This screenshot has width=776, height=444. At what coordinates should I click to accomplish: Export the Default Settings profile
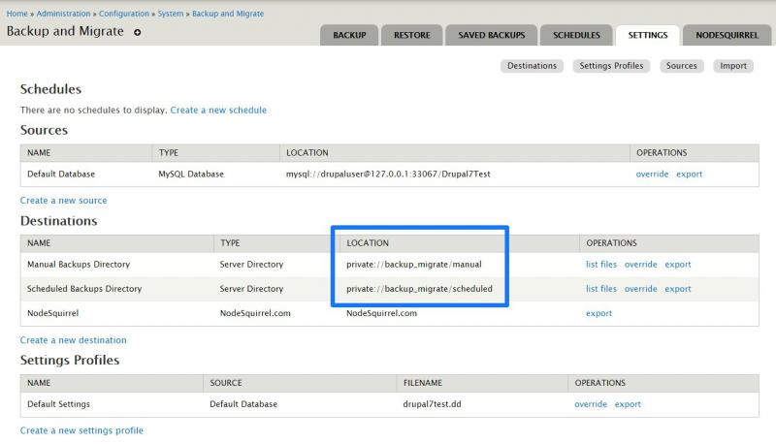pos(628,404)
